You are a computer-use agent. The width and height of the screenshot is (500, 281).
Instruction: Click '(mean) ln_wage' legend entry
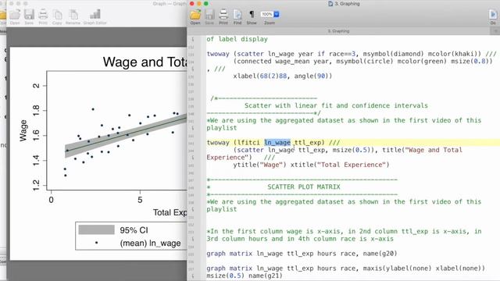150,243
